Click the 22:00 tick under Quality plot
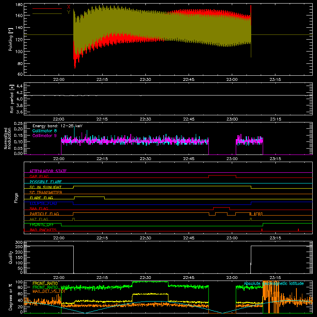This screenshot has width=317, height=317. (59, 278)
